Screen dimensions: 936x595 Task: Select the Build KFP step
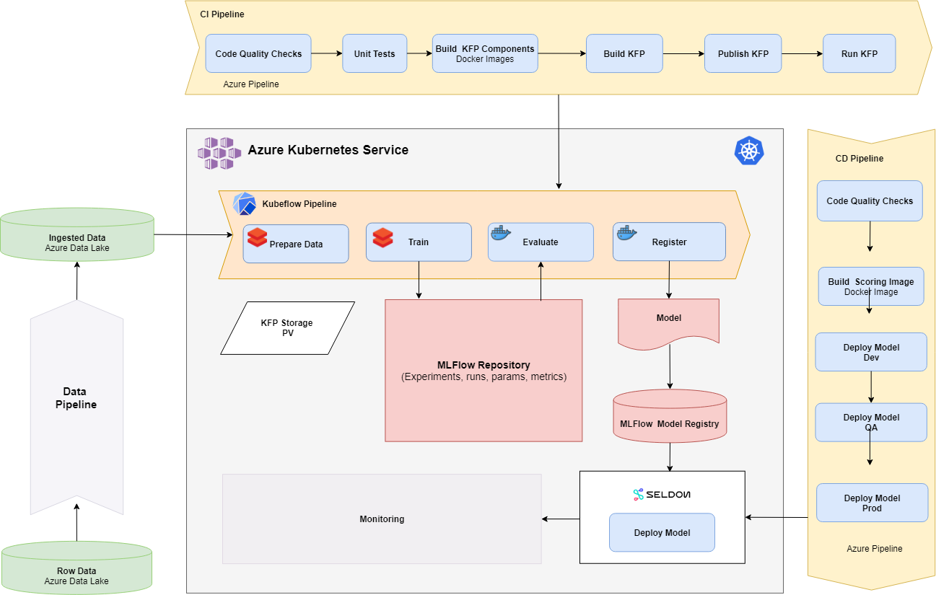pos(624,53)
